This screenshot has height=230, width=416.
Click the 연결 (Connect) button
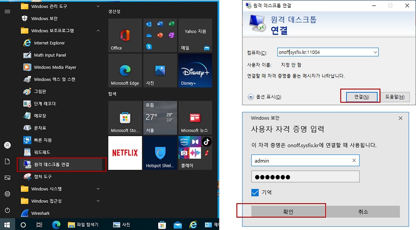[361, 97]
